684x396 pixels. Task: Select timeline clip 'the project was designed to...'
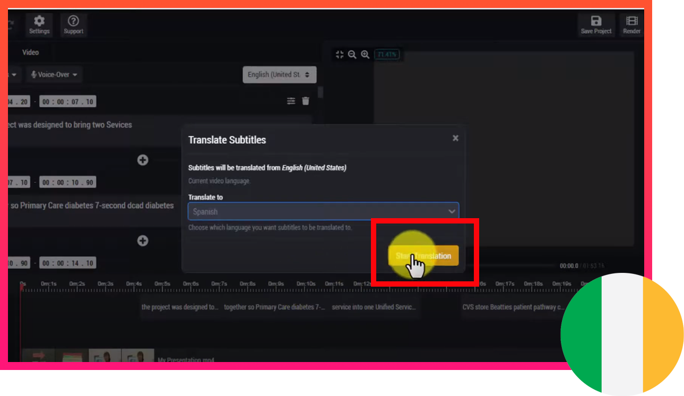pyautogui.click(x=180, y=307)
